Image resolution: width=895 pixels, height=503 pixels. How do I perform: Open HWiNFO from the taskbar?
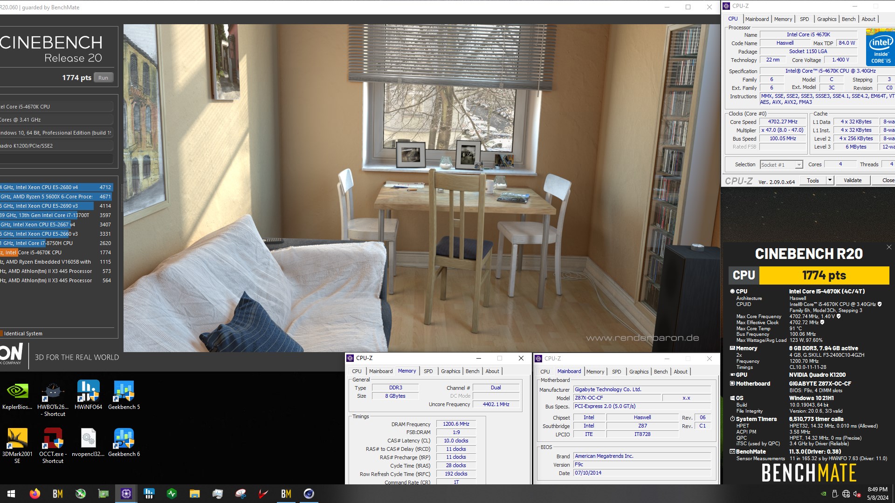pos(149,494)
